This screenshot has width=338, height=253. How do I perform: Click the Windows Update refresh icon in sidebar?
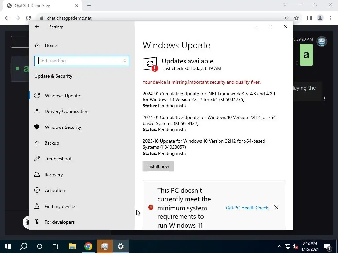37,95
